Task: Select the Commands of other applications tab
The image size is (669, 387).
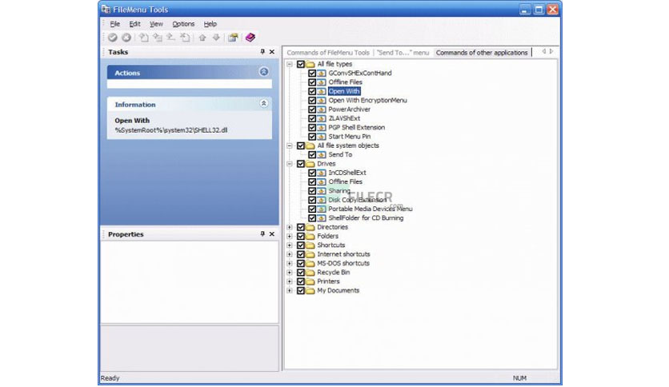Action: (482, 53)
